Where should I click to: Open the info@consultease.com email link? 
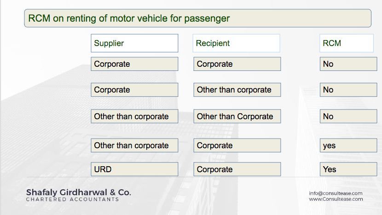click(336, 193)
